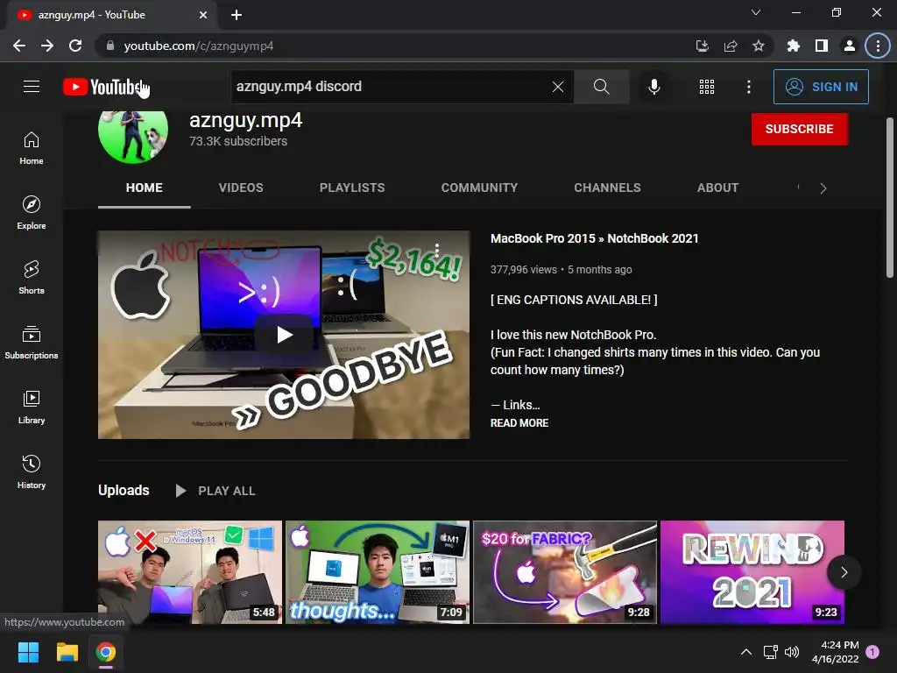The width and height of the screenshot is (897, 673).
Task: Open History in sidebar
Action: click(32, 472)
